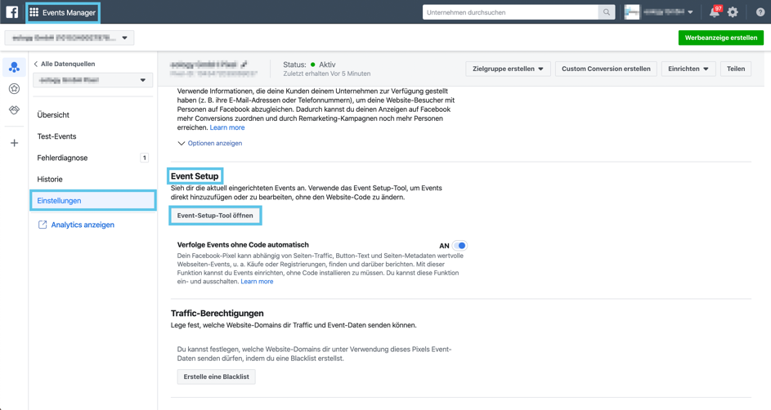Expand Optionen anzeigen
771x410 pixels.
tap(210, 144)
